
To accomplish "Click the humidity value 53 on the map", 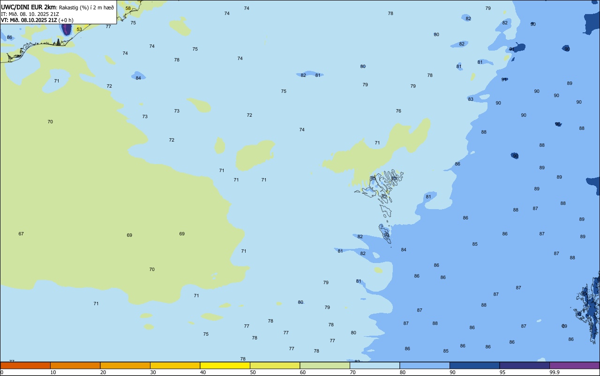I will (x=79, y=30).
